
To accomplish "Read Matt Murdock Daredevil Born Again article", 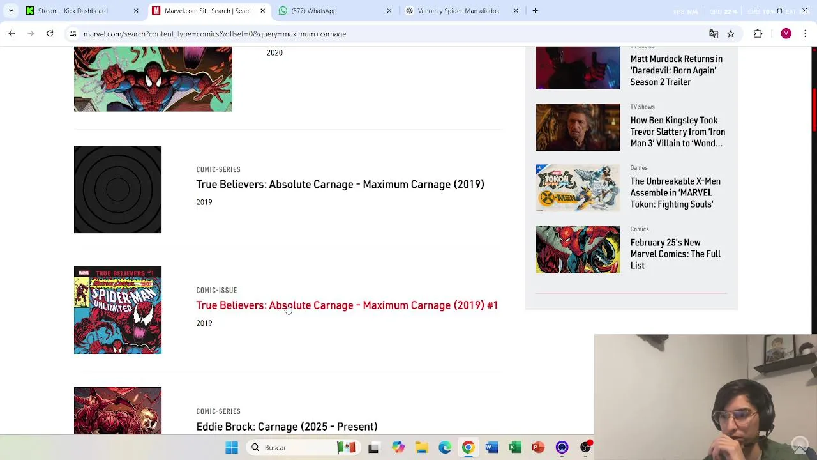I will pos(677,70).
